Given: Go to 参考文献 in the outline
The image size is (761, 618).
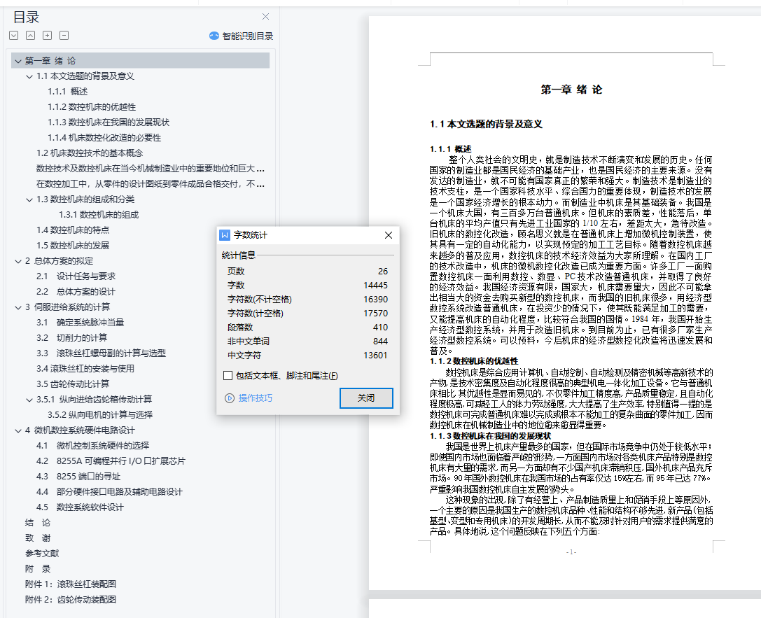Looking at the screenshot, I should pos(42,554).
